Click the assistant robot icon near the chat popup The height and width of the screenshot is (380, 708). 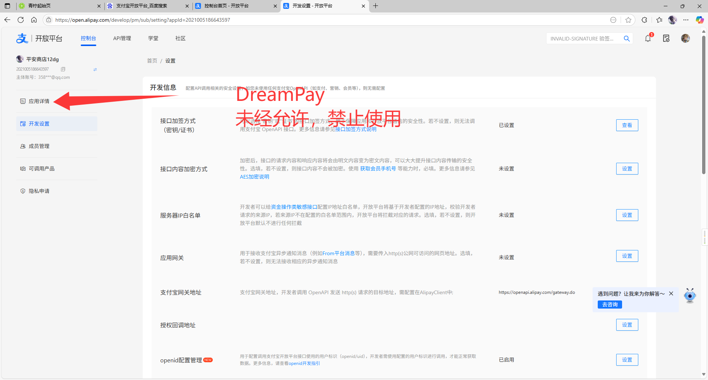point(690,296)
